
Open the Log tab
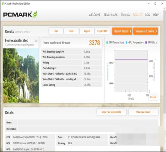[x=147, y=15]
